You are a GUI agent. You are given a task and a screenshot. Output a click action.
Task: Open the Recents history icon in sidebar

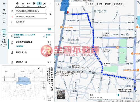[x=4, y=21]
